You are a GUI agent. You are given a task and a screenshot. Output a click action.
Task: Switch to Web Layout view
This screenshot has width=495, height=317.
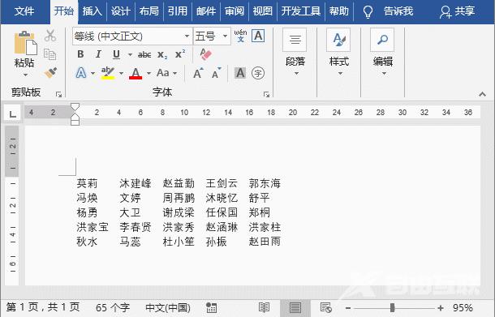pos(325,307)
